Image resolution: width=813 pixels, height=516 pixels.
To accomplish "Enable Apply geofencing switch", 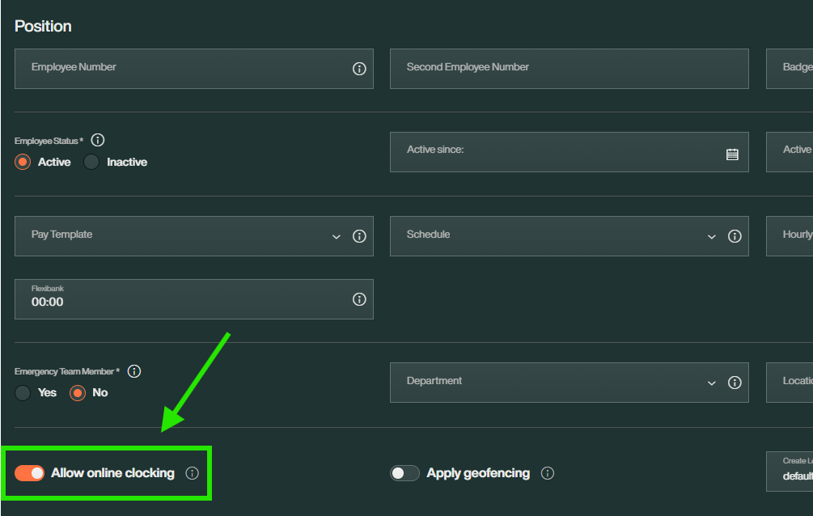I will (x=404, y=473).
